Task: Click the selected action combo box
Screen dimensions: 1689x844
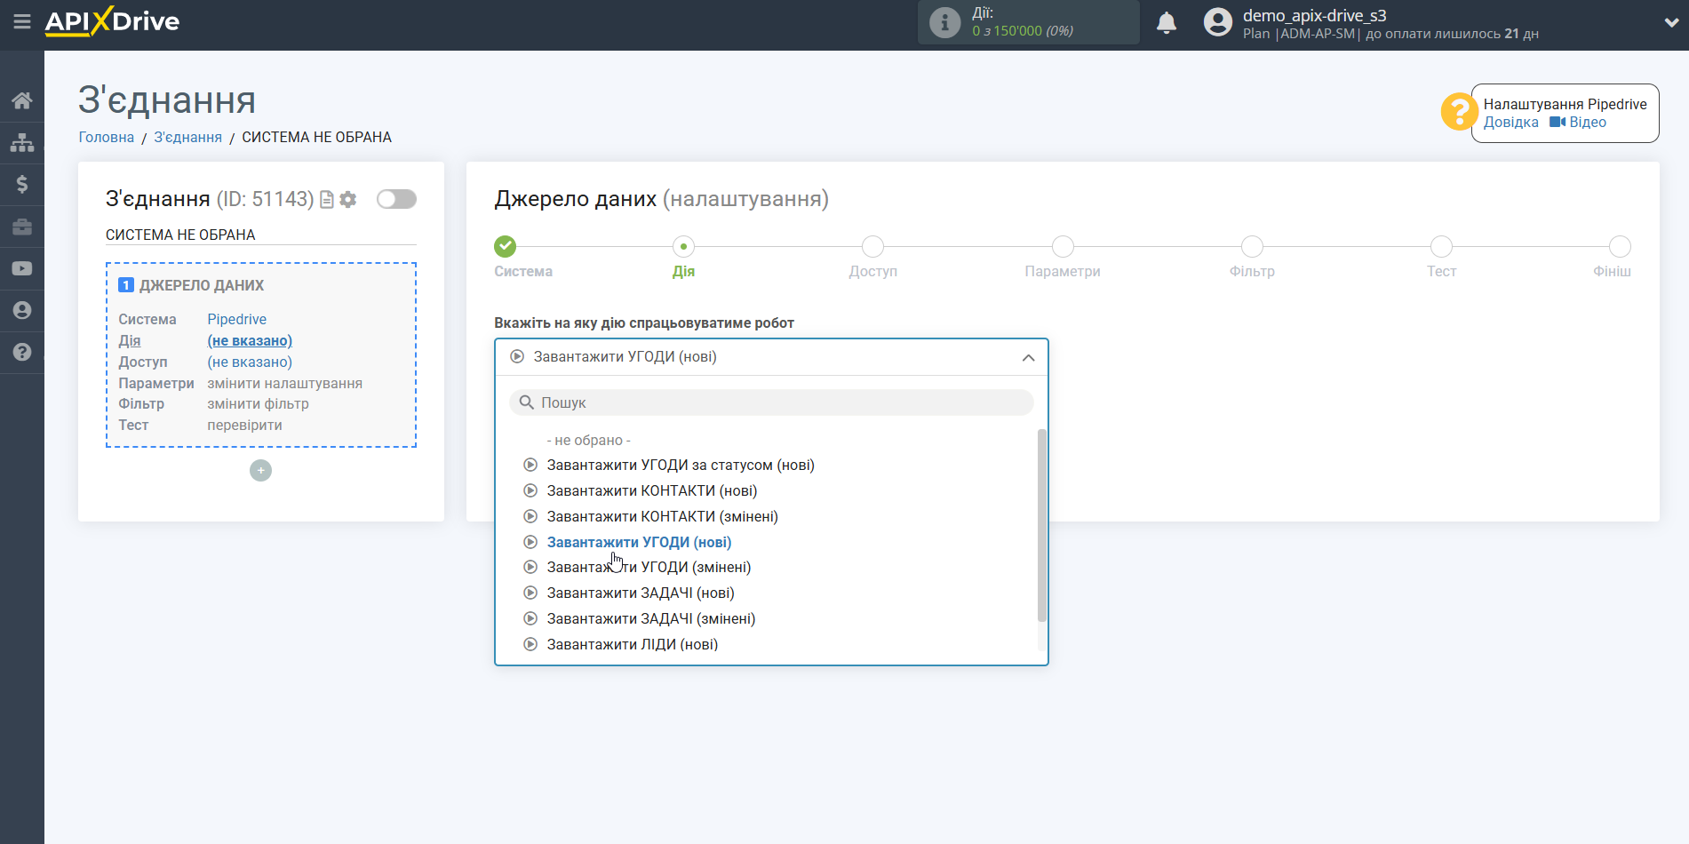Action: (x=771, y=357)
